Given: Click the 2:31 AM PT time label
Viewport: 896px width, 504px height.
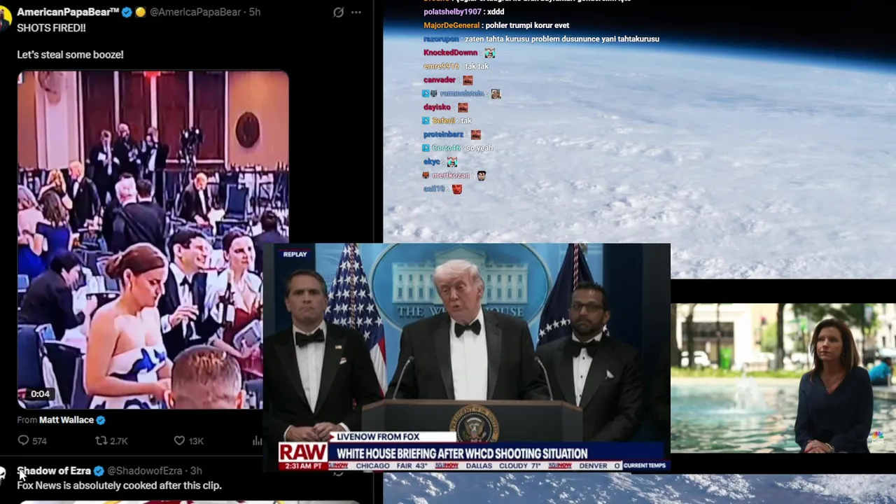Looking at the screenshot, I should coord(303,466).
